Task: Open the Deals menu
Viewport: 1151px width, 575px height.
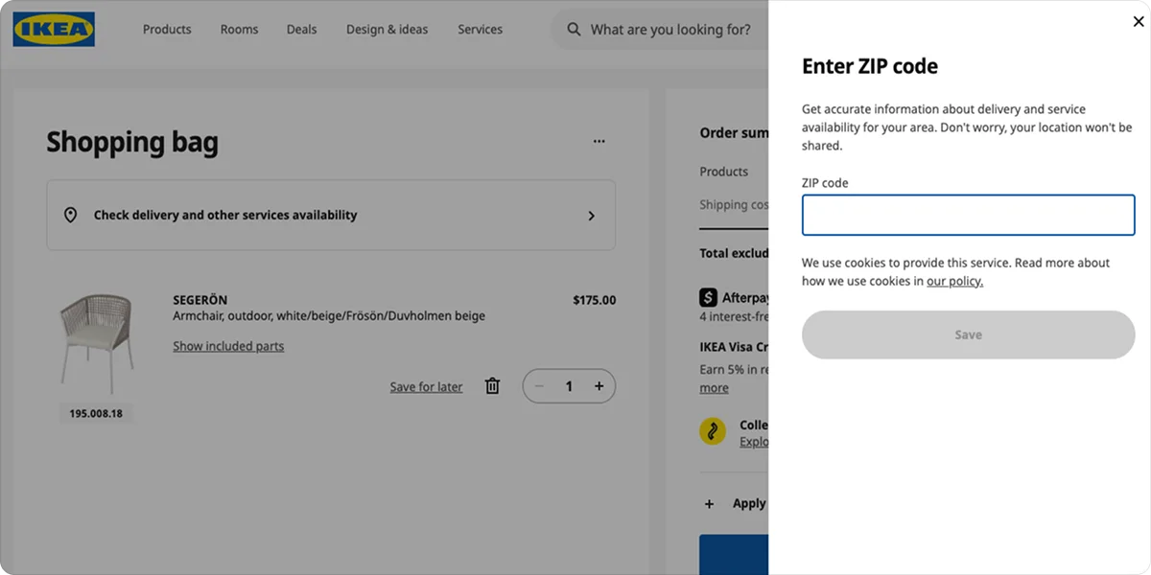Action: click(301, 30)
